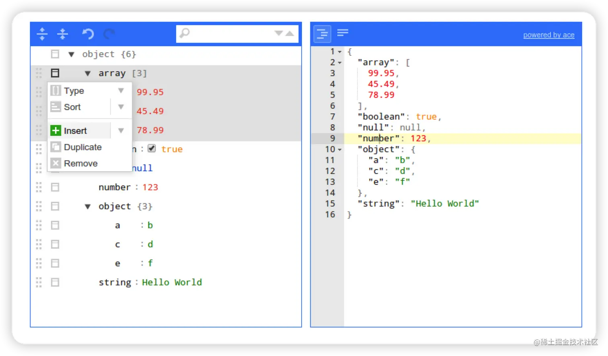
Task: Compact JSON data icon
Action: (343, 33)
